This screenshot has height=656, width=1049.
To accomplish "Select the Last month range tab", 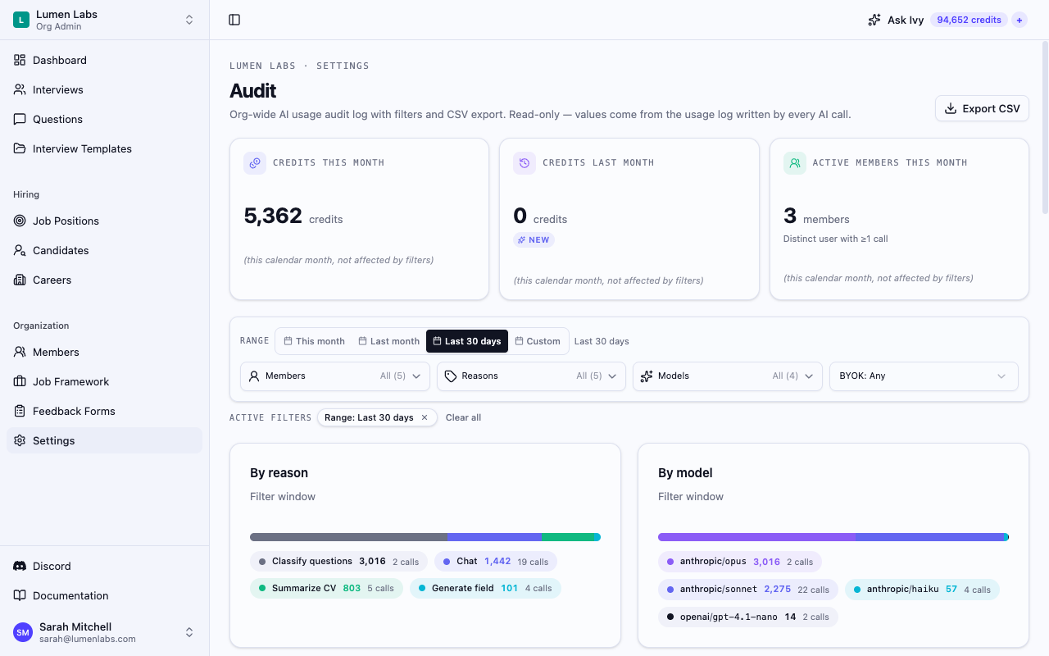I will [x=388, y=341].
